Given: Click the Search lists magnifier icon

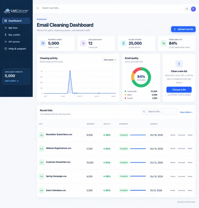Looking at the screenshot, I should point(144,112).
